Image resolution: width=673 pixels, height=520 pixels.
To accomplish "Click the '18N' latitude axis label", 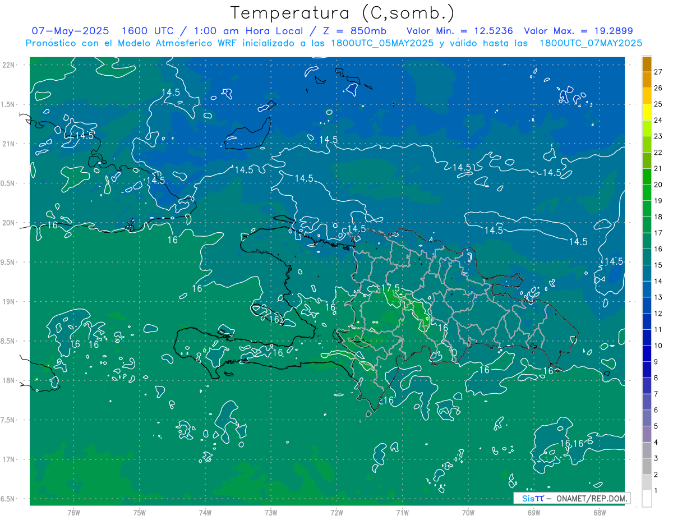I will pos(10,380).
